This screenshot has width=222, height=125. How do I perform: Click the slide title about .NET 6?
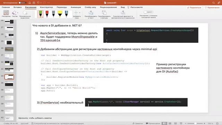[x=57, y=25]
